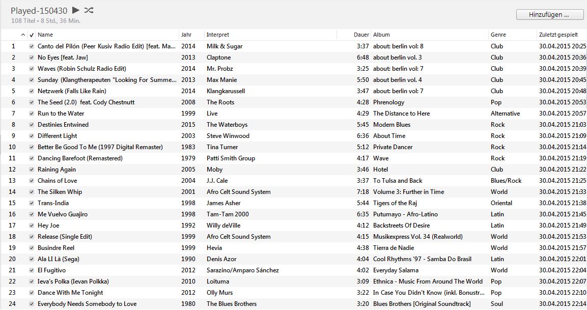Sort by the Interpret column header
The image size is (587, 310).
(x=216, y=35)
